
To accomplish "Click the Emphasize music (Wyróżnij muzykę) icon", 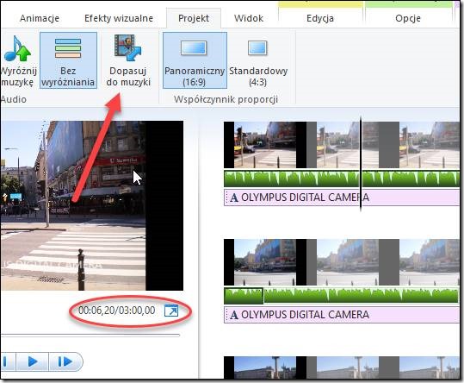I will (18, 48).
